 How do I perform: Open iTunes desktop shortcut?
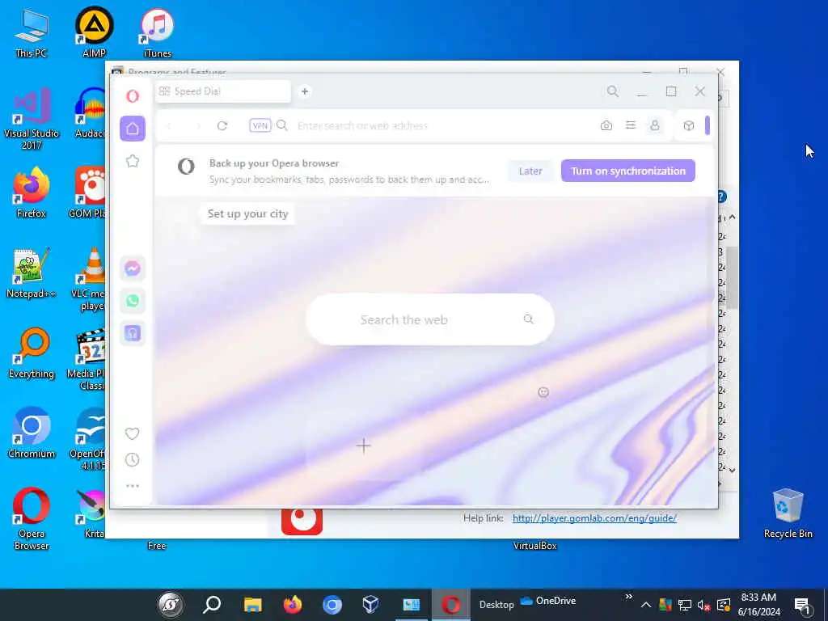(x=157, y=32)
